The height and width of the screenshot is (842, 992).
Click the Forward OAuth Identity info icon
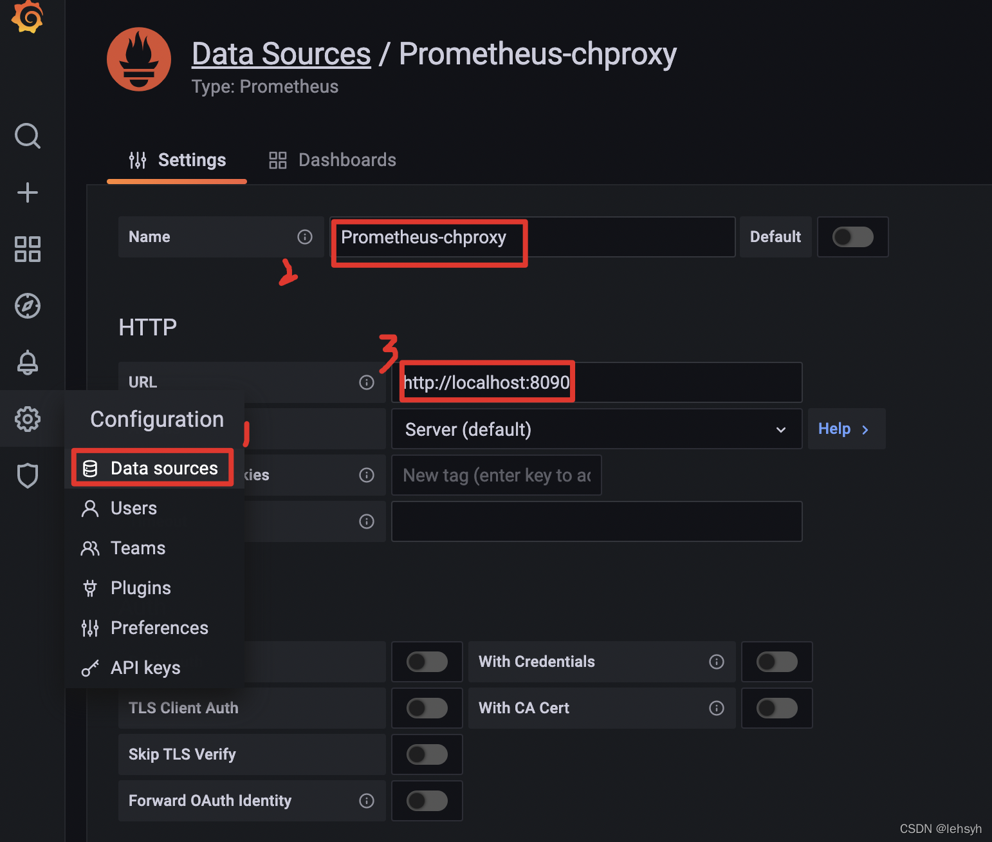tap(367, 801)
